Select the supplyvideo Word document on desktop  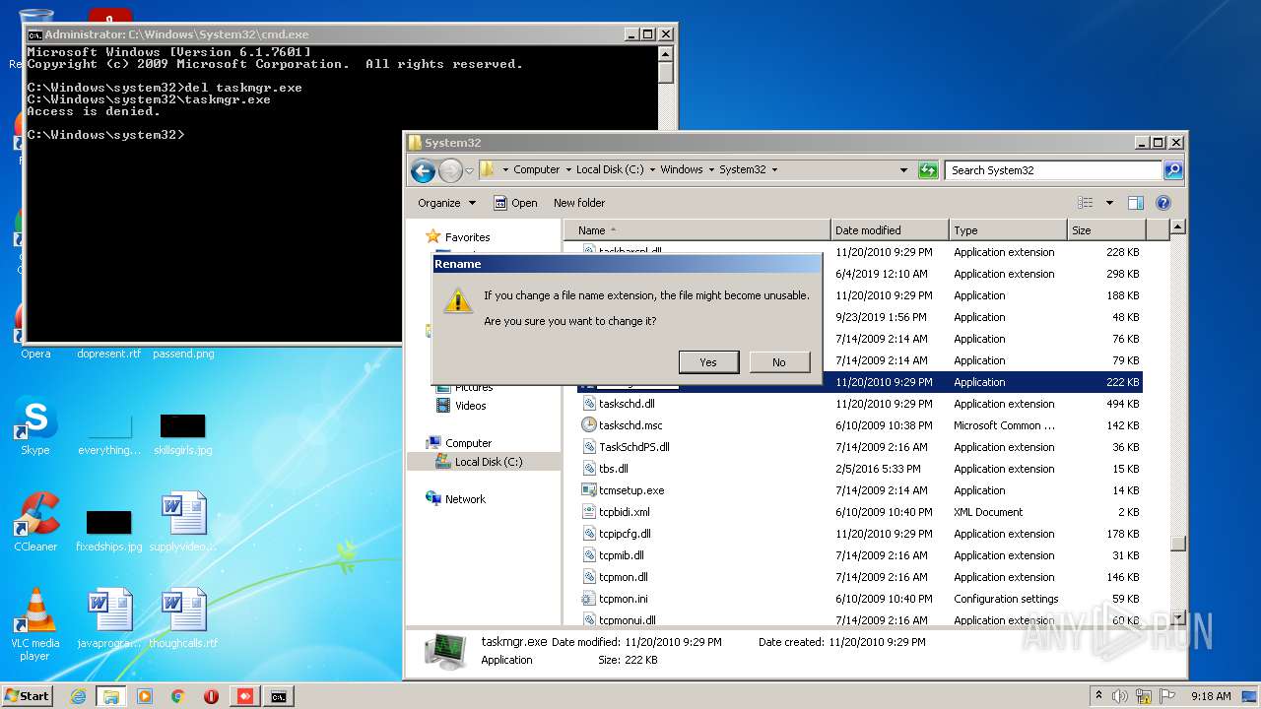point(183,523)
